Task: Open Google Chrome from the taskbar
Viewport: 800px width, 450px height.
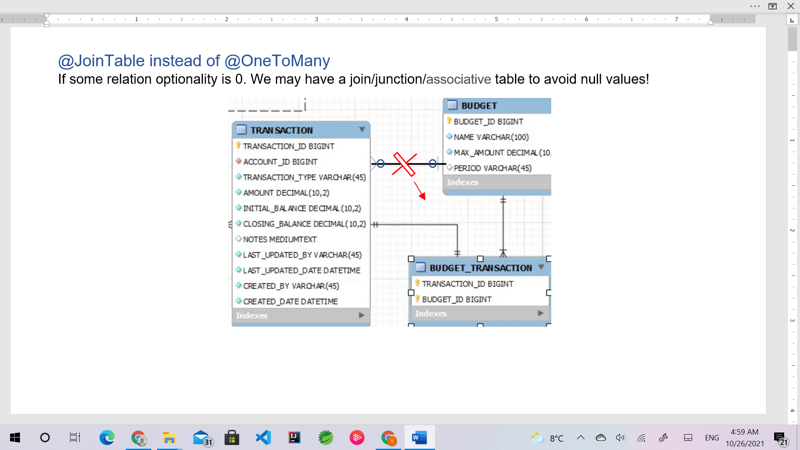Action: (138, 437)
